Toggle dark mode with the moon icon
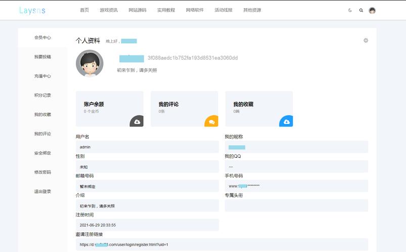This screenshot has height=252, width=406. [350, 10]
